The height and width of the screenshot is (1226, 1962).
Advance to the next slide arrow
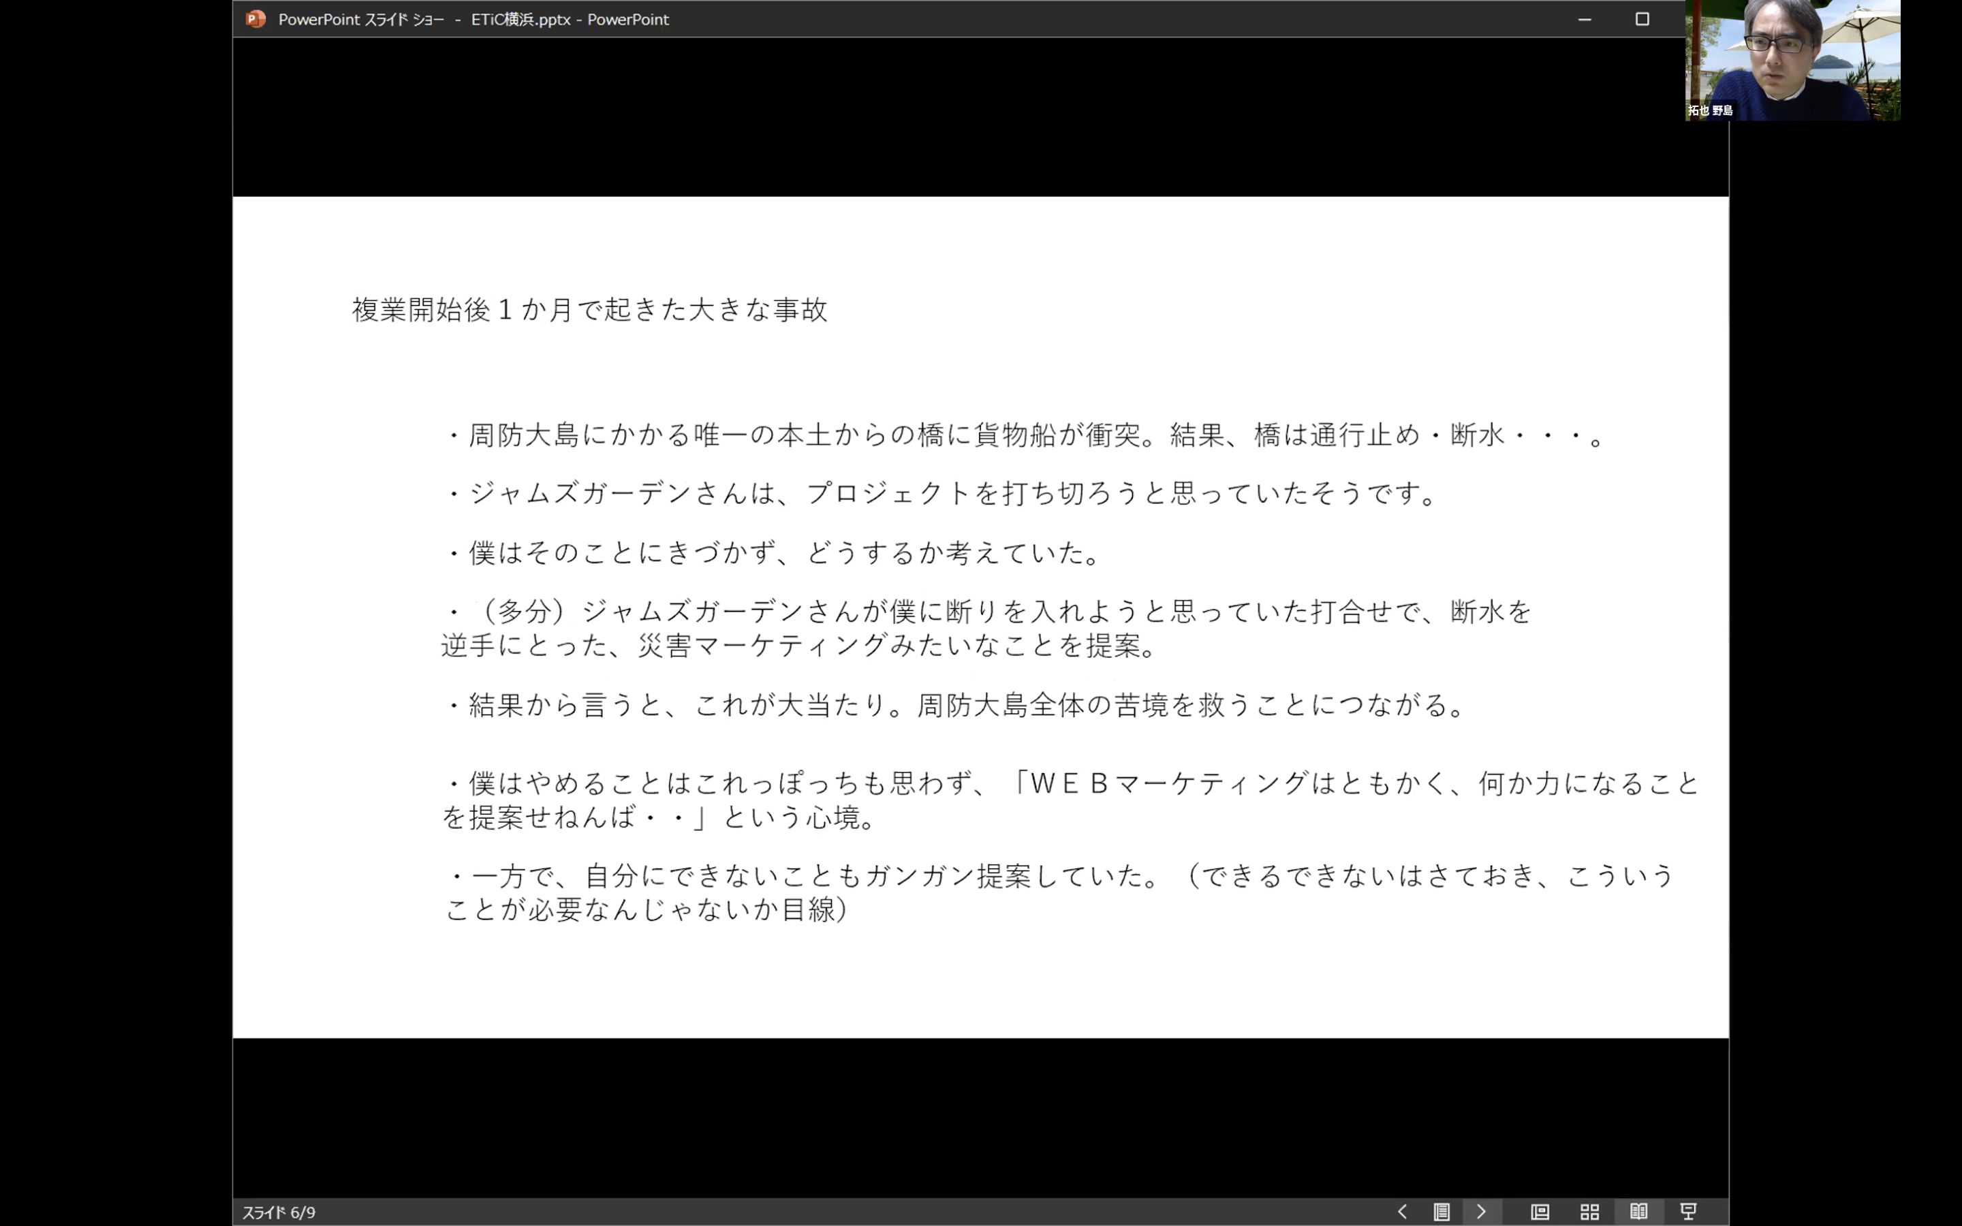pos(1482,1212)
